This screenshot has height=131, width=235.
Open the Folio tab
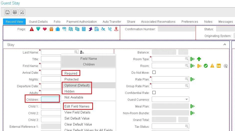[x=57, y=21]
